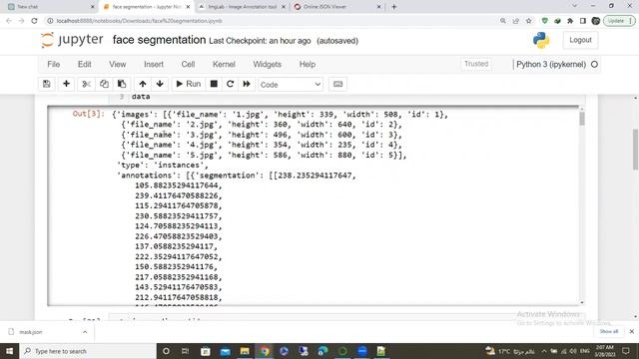Viewport: 639px width, 359px height.
Task: Click Show all downloads
Action: pos(609,331)
